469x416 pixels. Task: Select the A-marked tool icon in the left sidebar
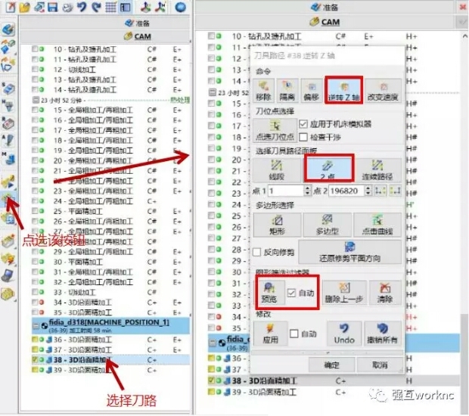(8, 141)
